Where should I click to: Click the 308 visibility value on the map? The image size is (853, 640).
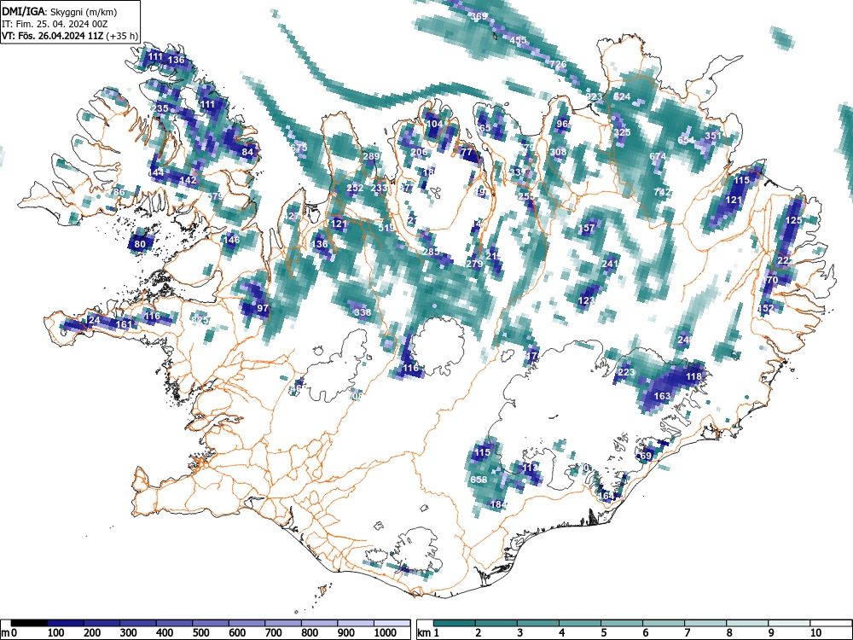558,152
